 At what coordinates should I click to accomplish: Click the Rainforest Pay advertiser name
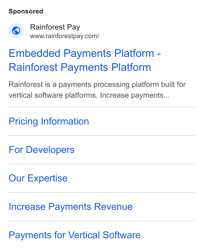[55, 27]
